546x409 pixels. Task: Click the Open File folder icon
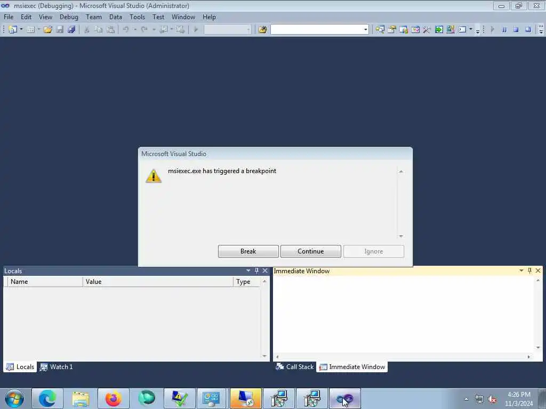pos(47,30)
